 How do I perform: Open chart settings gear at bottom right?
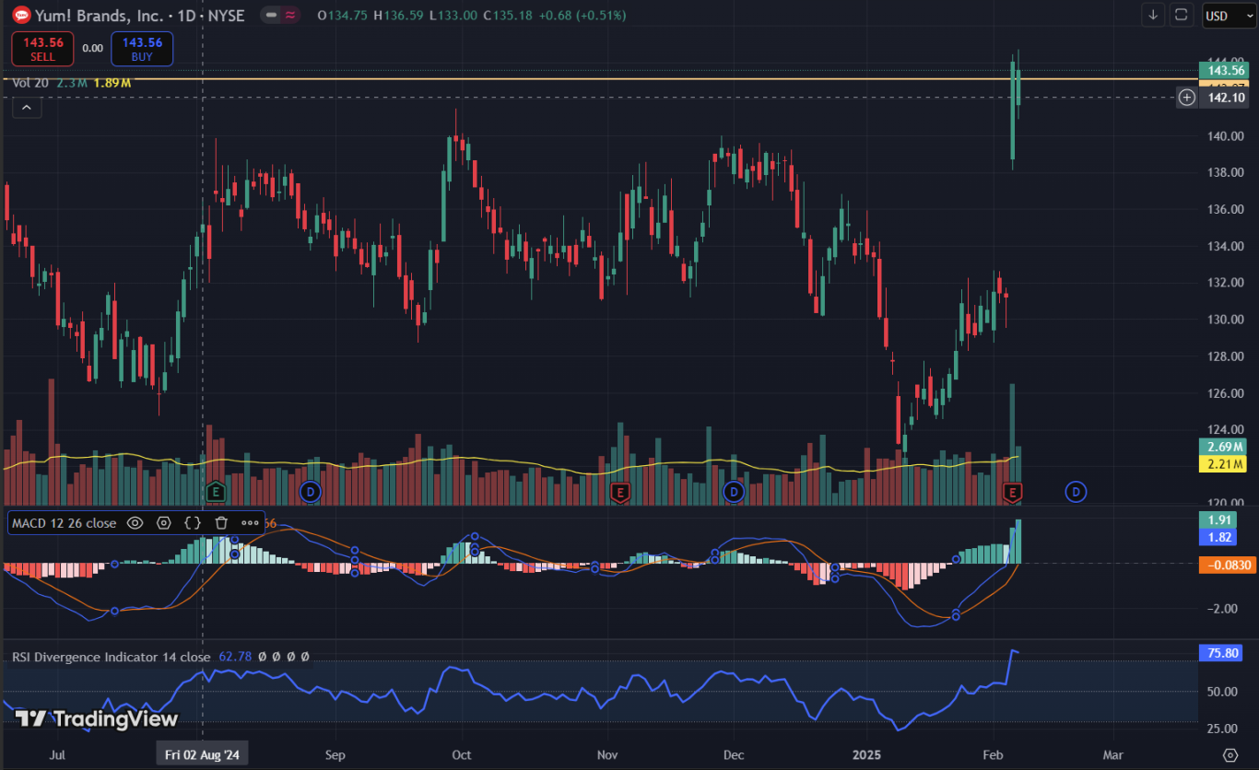click(x=1230, y=754)
